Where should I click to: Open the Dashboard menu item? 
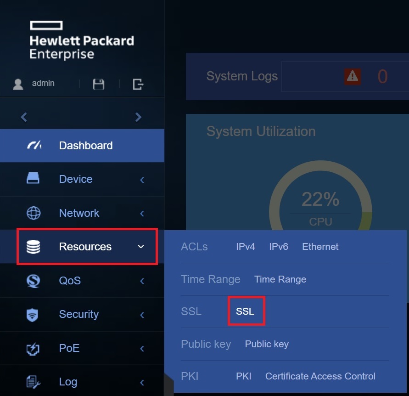82,146
